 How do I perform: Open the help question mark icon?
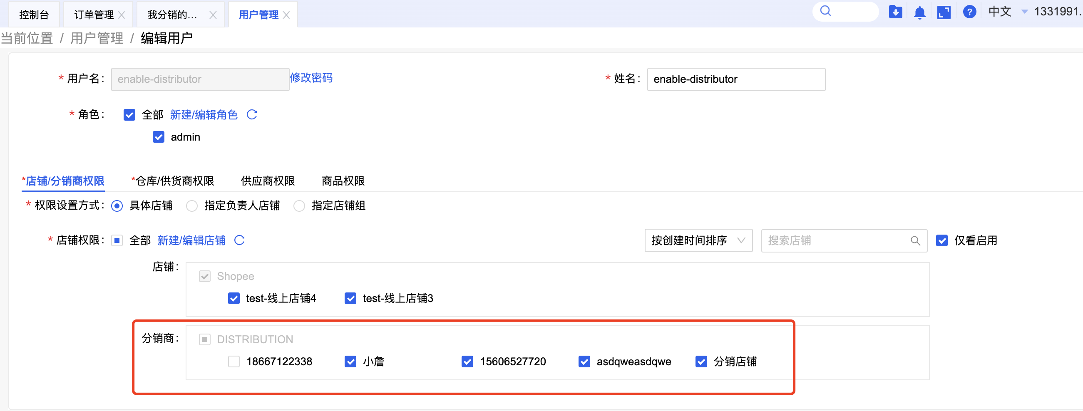(x=969, y=12)
